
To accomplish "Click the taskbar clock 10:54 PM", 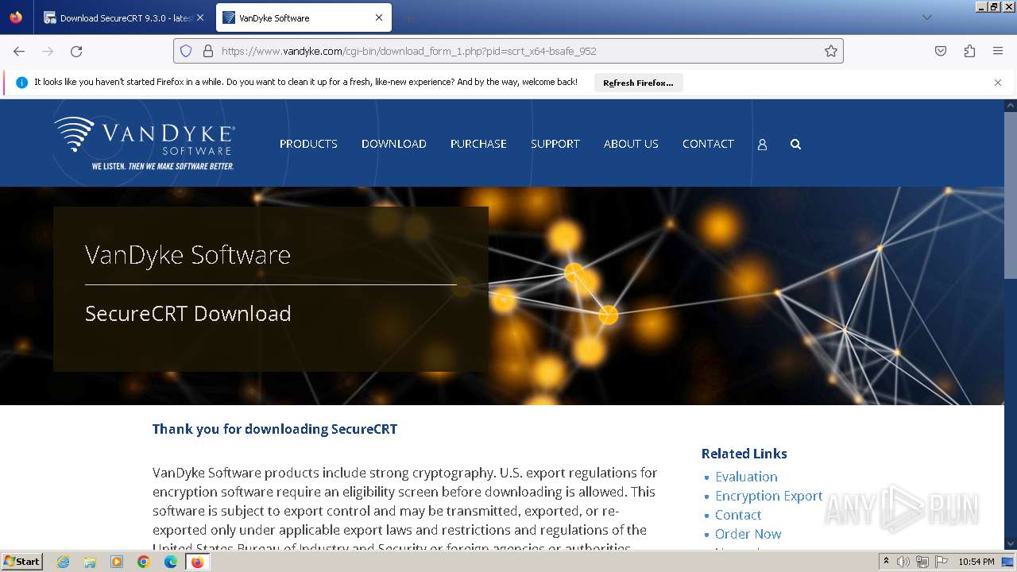I will [x=976, y=562].
